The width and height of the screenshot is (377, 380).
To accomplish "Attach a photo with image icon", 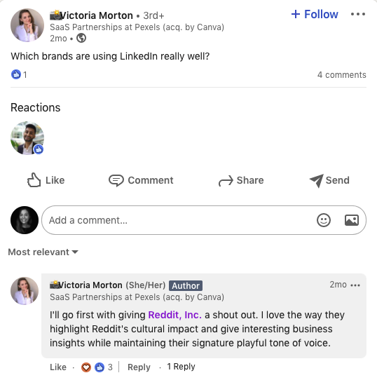I will click(352, 220).
